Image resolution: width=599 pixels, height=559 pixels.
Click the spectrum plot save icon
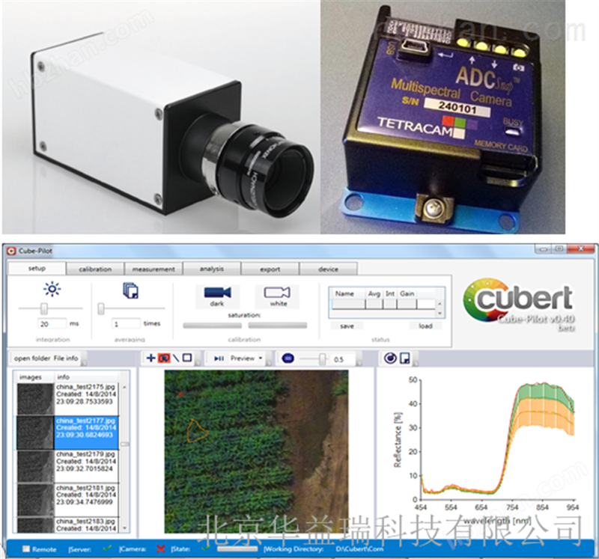[x=404, y=358]
